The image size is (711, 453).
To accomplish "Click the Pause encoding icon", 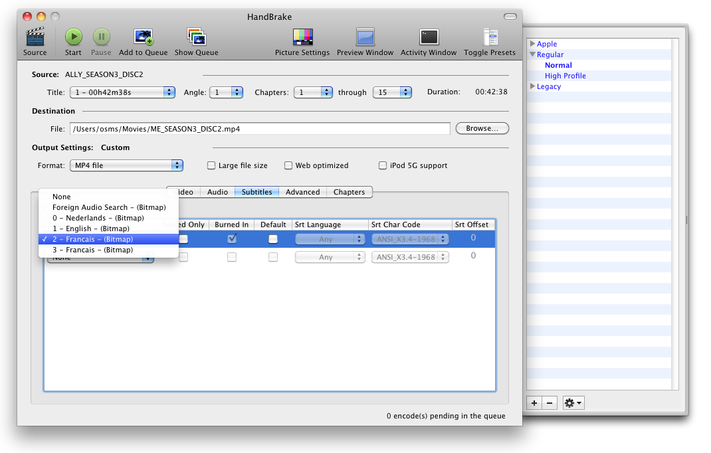I will [x=101, y=37].
